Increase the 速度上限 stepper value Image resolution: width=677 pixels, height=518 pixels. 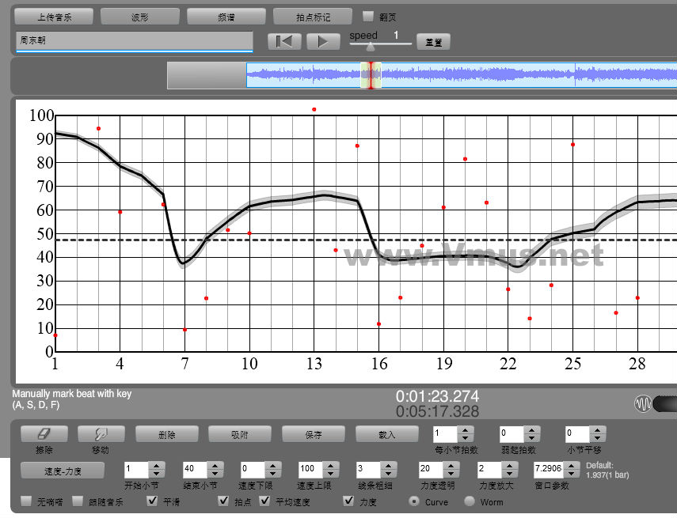click(331, 464)
